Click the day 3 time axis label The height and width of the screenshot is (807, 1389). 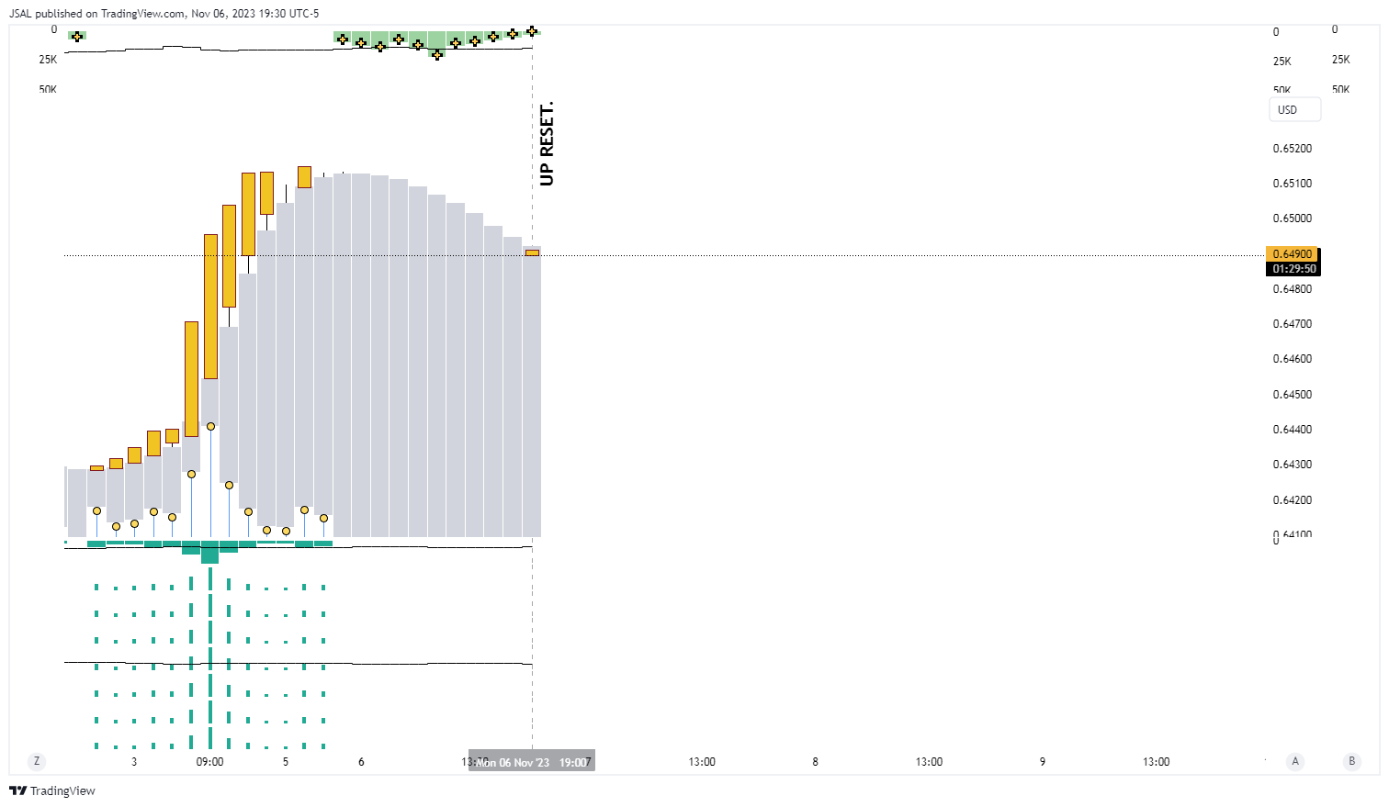click(x=134, y=762)
